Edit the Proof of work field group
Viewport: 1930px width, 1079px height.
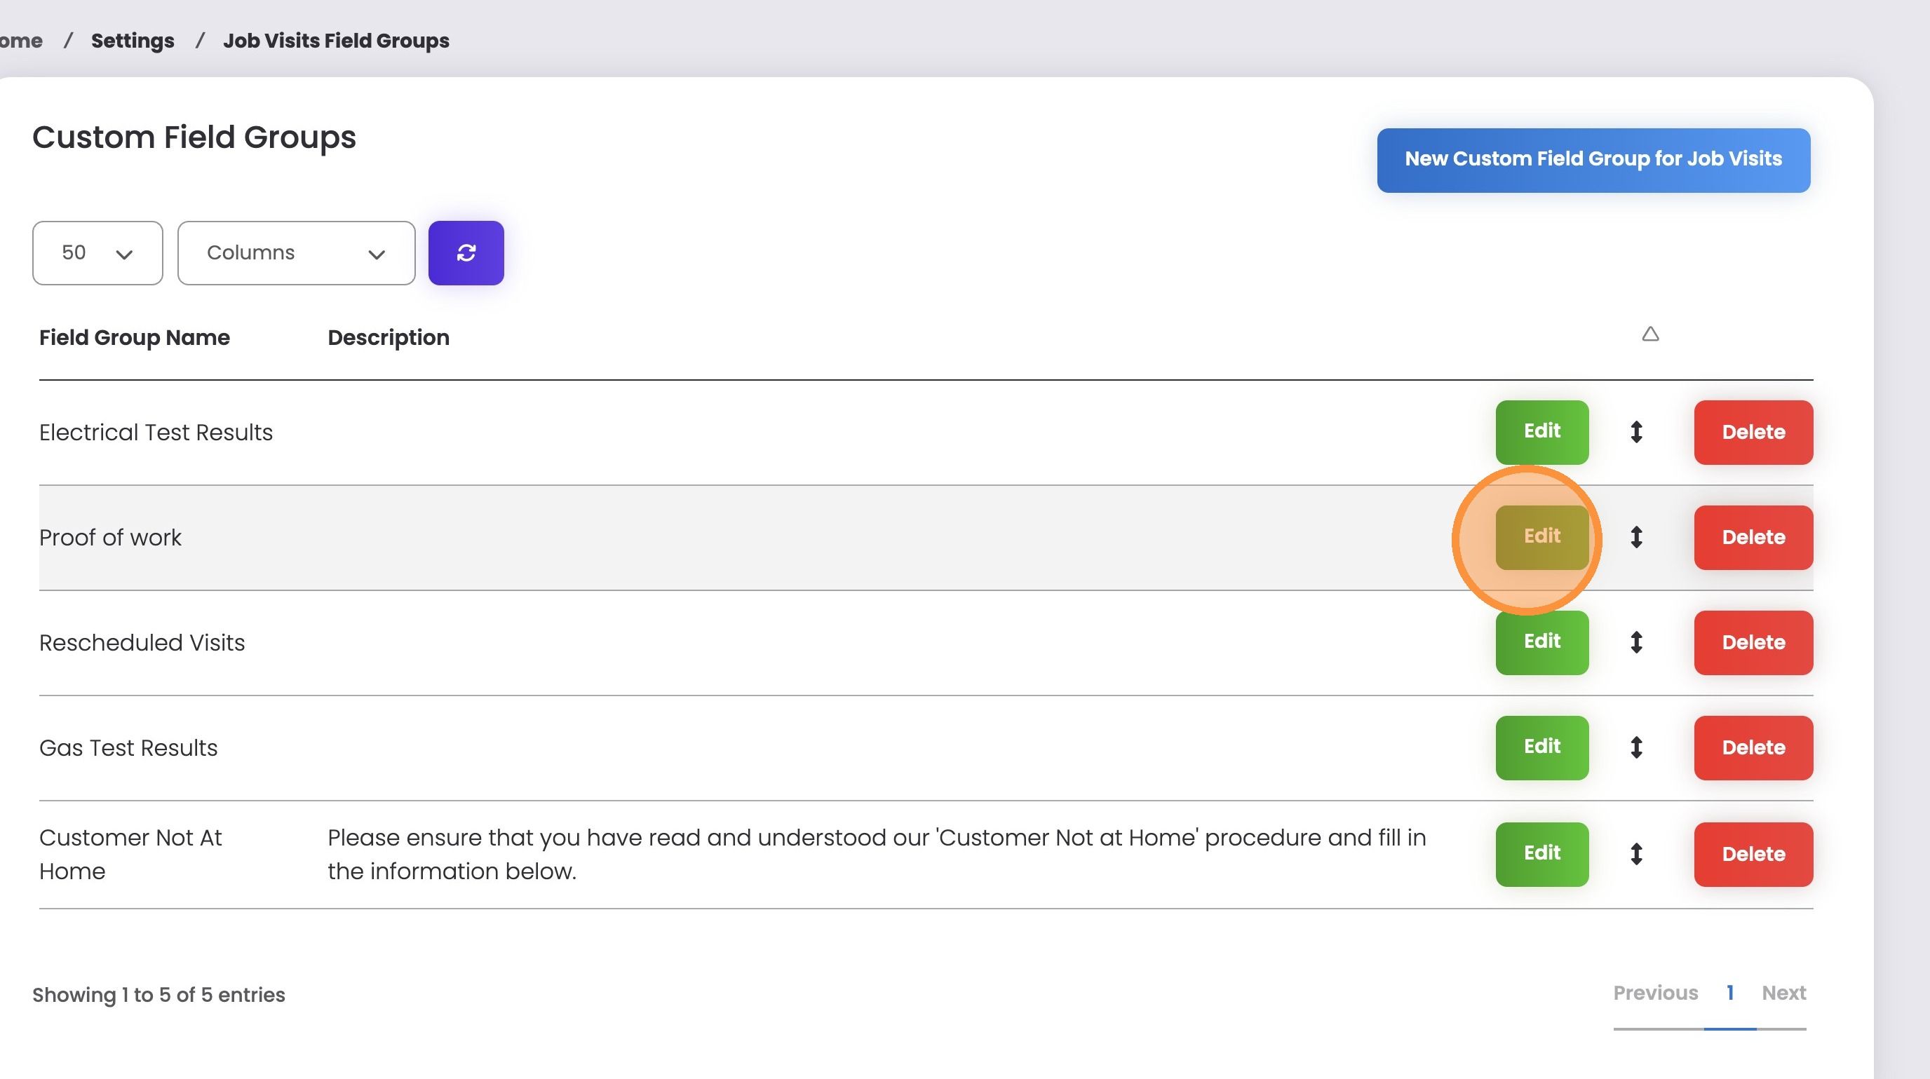[1541, 537]
